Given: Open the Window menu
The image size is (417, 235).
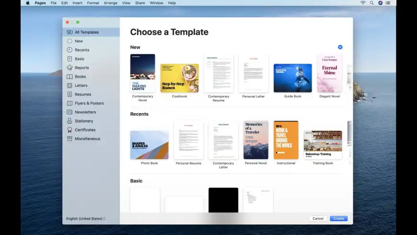Looking at the screenshot, I should click(156, 3).
